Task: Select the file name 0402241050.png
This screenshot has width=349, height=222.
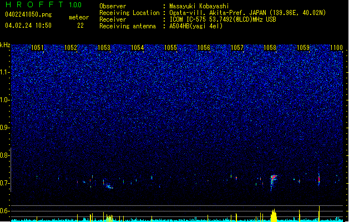Action: [28, 14]
